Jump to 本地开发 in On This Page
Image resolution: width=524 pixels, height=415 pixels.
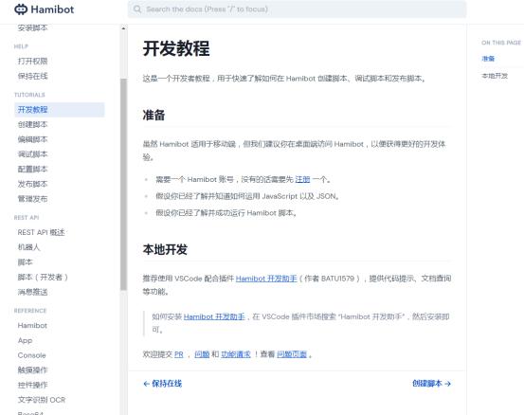coord(495,76)
